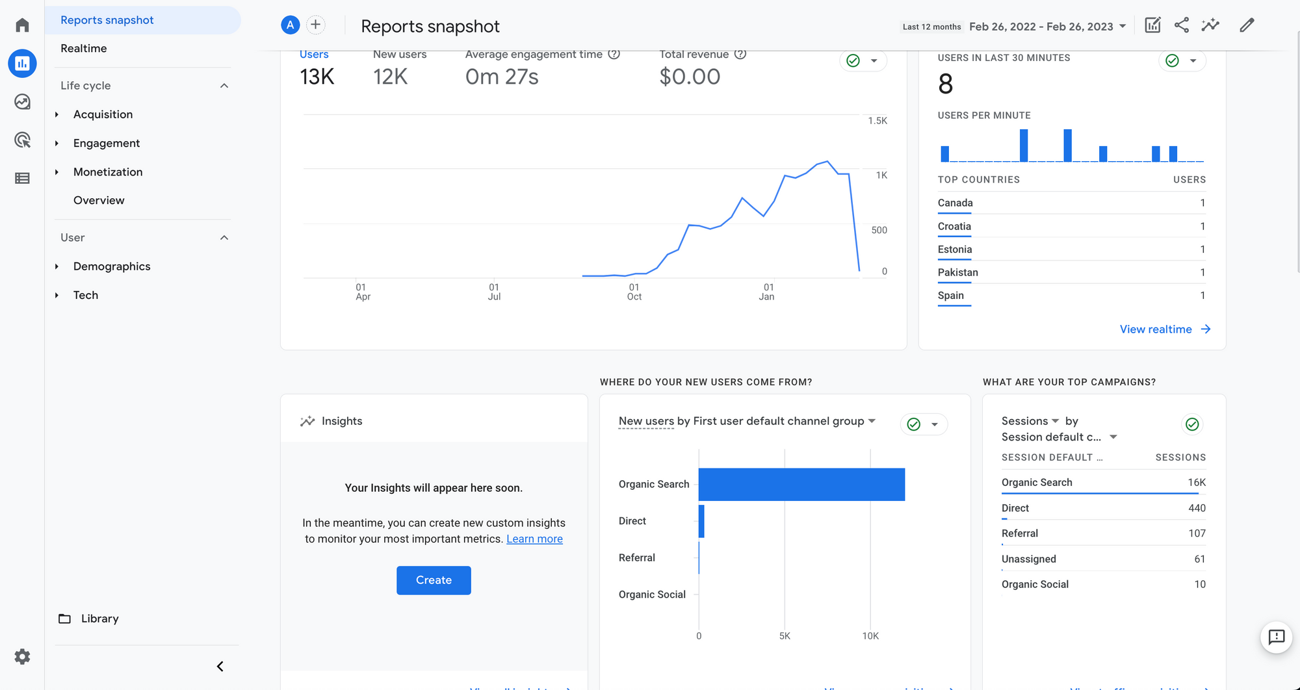
Task: Click the data quality badge on Top campaigns card
Action: (1192, 424)
